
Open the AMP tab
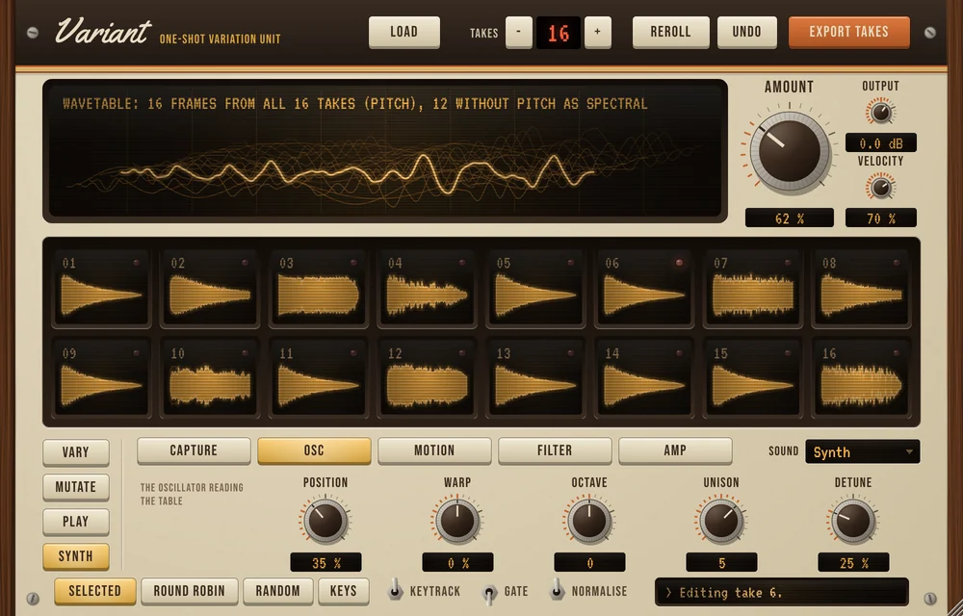point(675,450)
